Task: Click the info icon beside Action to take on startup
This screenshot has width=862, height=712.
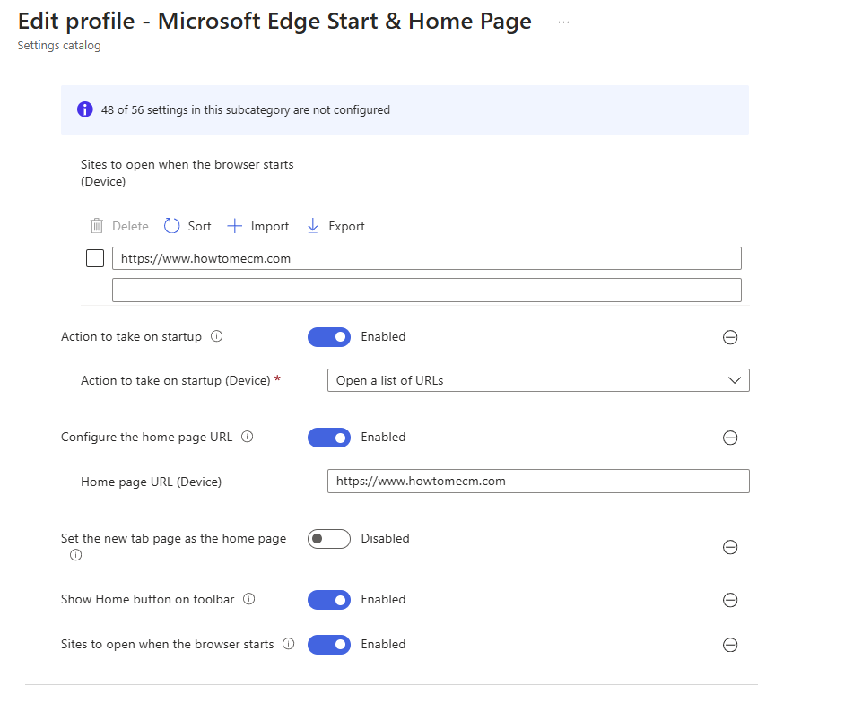Action: [216, 337]
